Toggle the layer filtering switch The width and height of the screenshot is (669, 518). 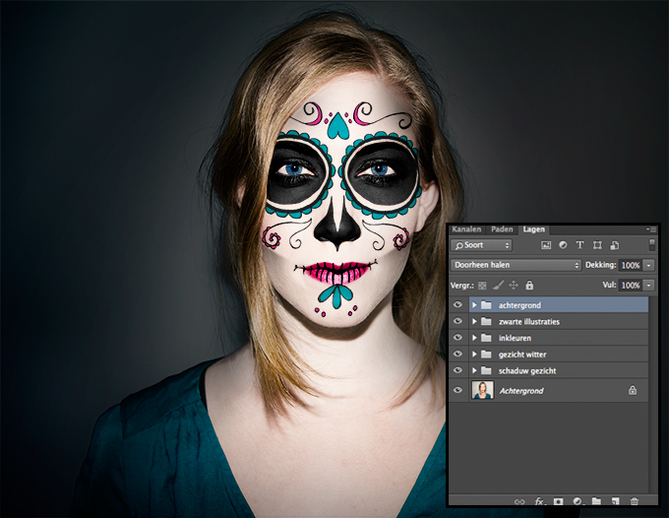[x=651, y=244]
